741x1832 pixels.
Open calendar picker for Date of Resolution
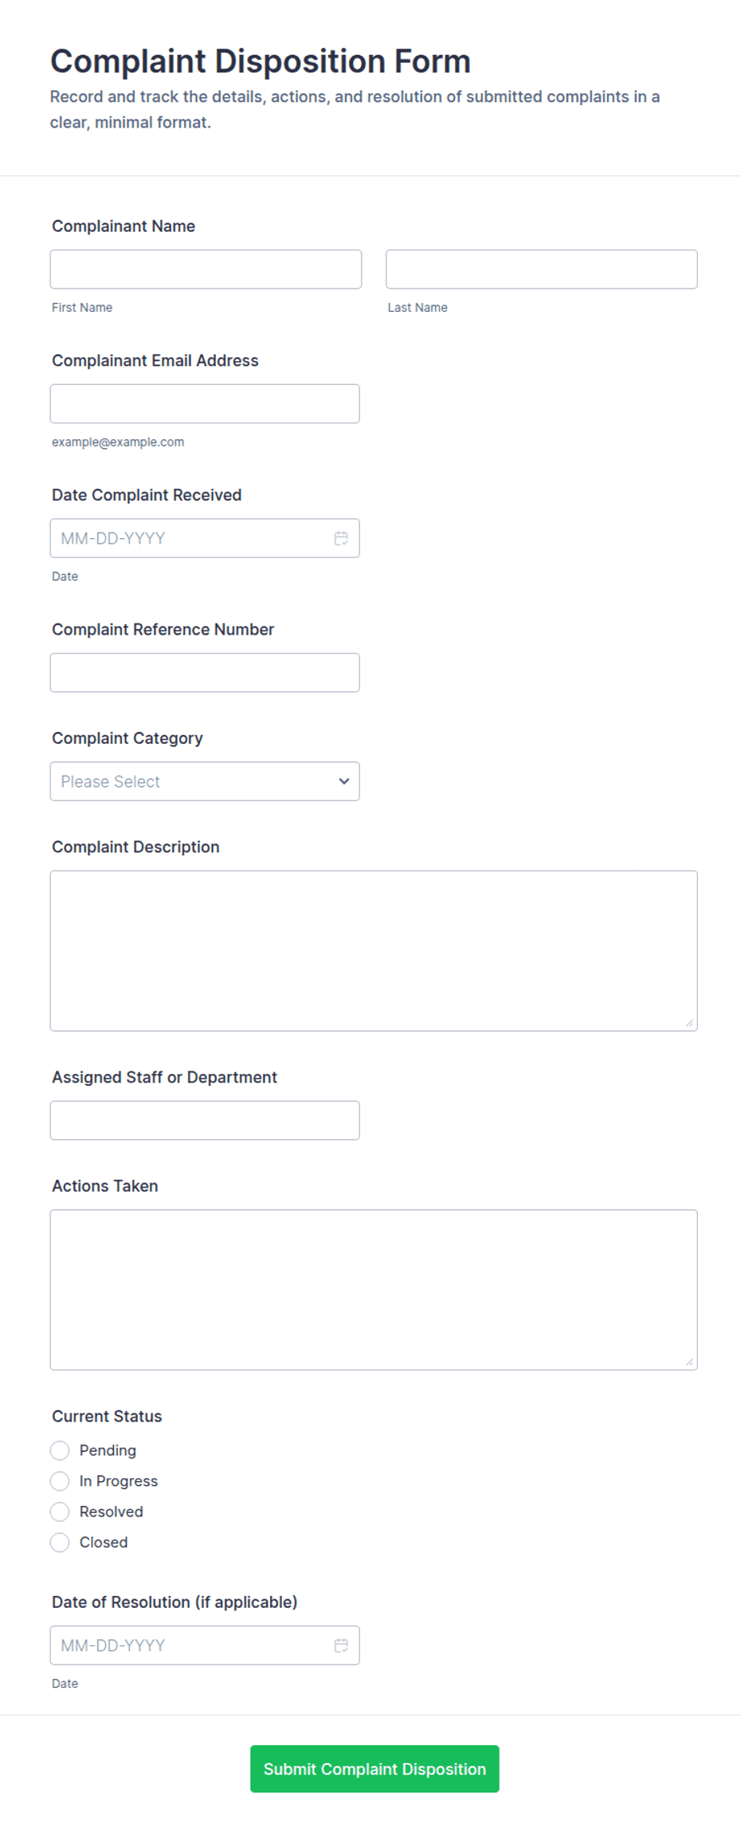[x=341, y=1645]
